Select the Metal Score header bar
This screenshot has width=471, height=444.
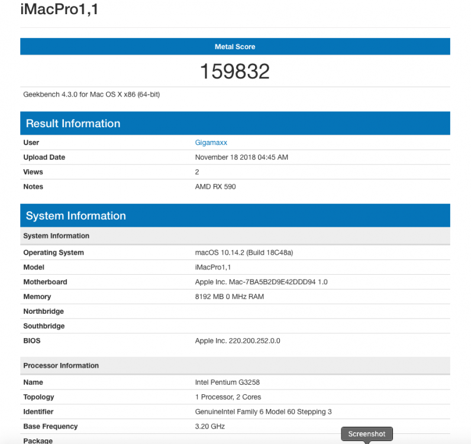pyautogui.click(x=235, y=47)
